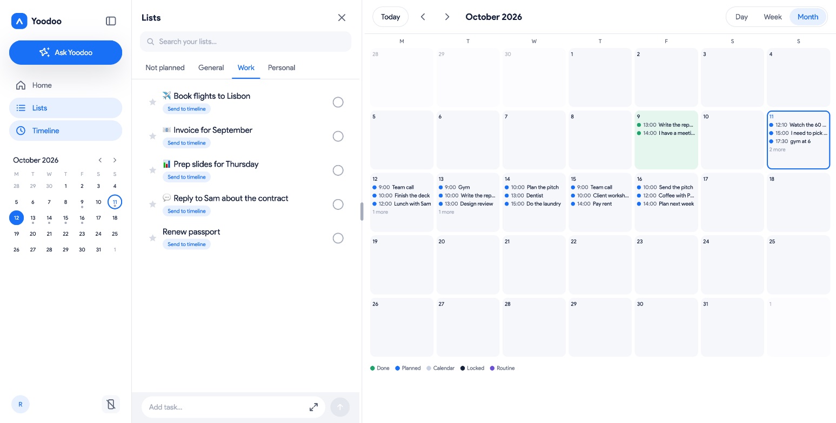The image size is (836, 423).
Task: Star the Prep slides for Thursday task
Action: click(x=152, y=170)
